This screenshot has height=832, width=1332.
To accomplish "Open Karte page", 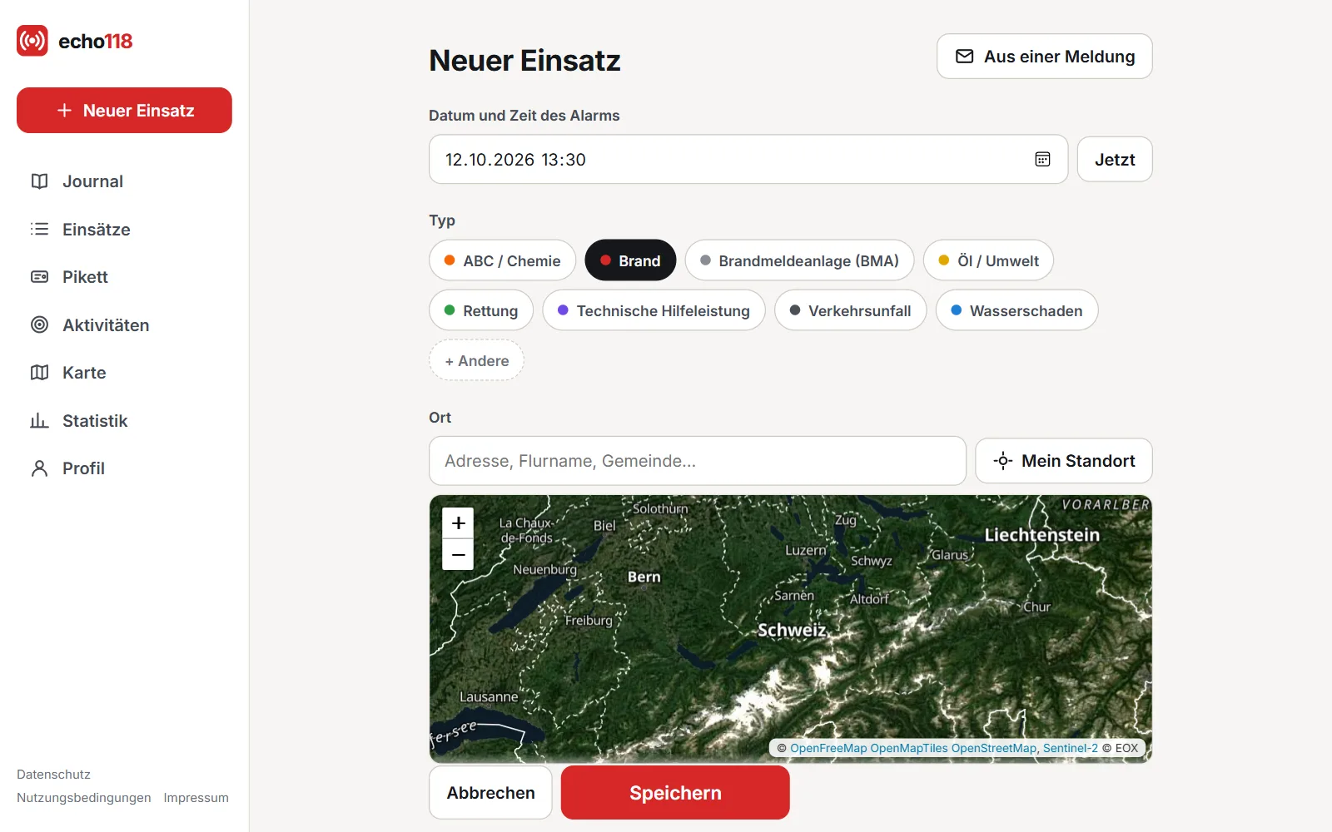I will pyautogui.click(x=124, y=373).
